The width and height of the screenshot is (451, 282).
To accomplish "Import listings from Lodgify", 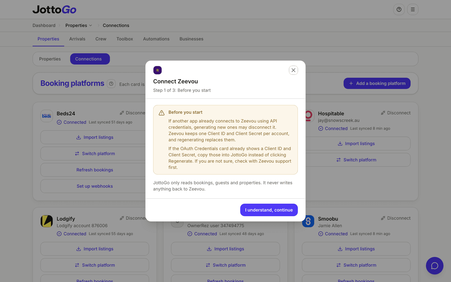I will pos(95,249).
